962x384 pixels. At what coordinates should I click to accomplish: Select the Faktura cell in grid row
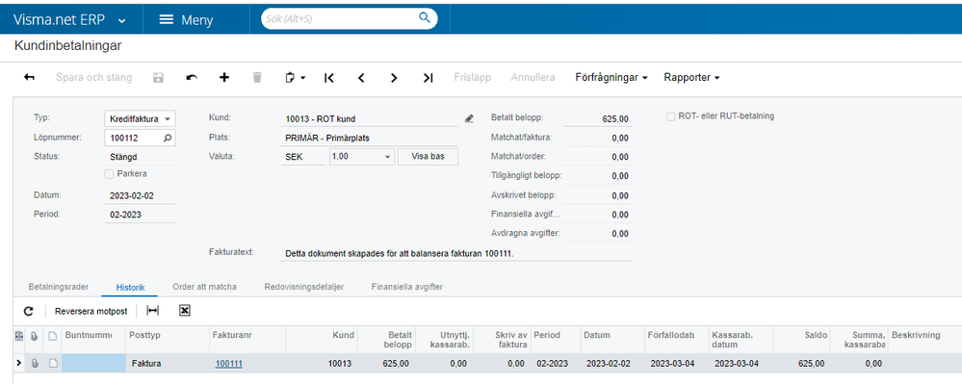[x=167, y=363]
